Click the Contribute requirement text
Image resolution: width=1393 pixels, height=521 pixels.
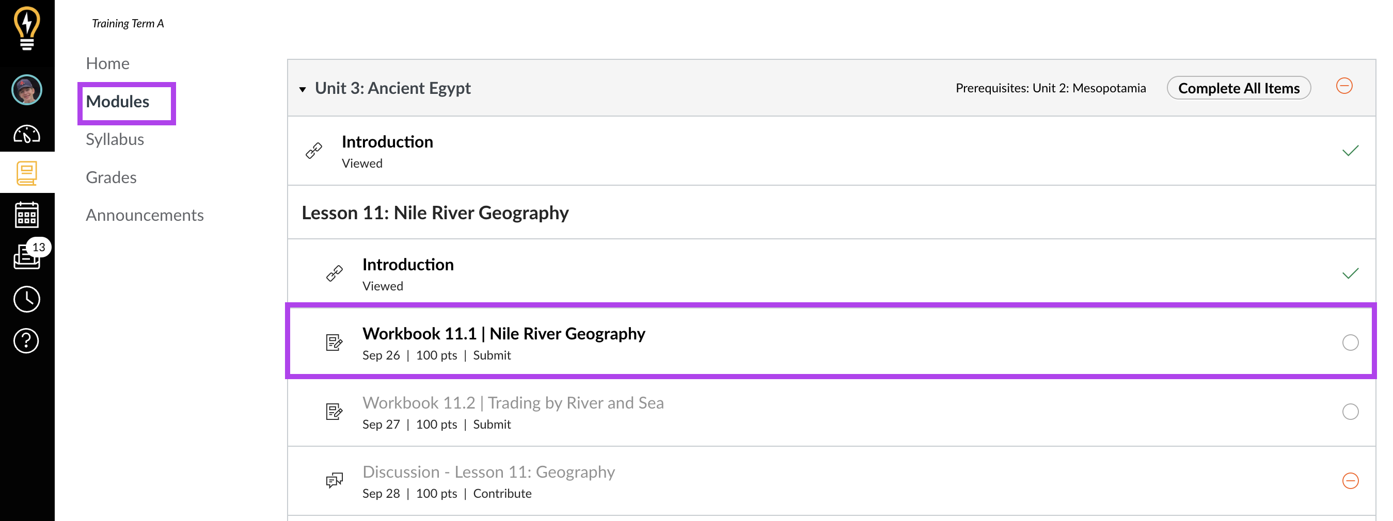point(502,494)
